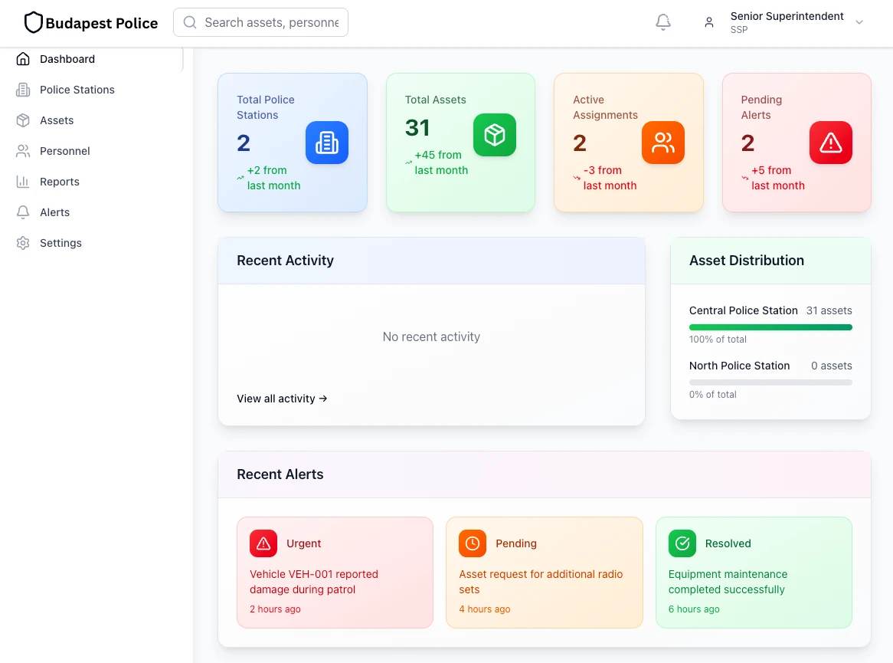Click the Asset Distribution heading
This screenshot has height=663, width=893.
pyautogui.click(x=747, y=261)
